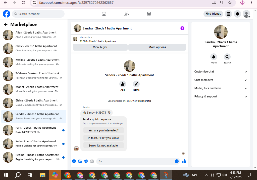Open Windows Start menu
Image resolution: width=257 pixels, height=180 pixels.
point(6,175)
